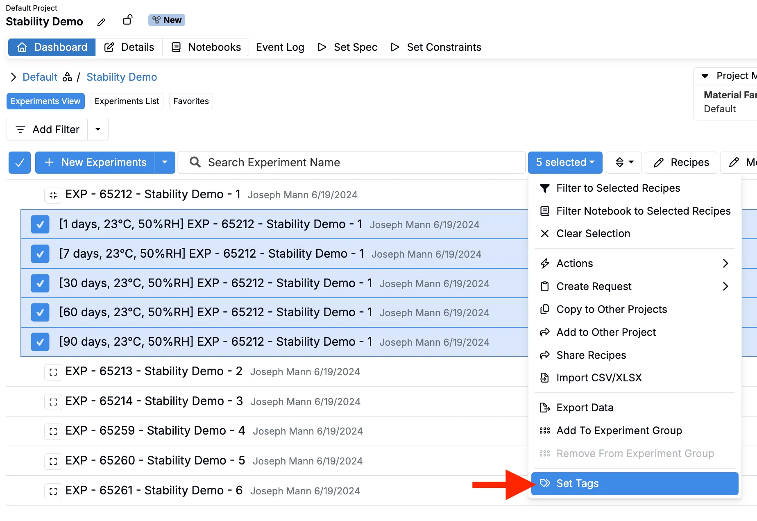757x521 pixels.
Task: Click the pencil icon beside Stability Demo title
Action: 101,22
